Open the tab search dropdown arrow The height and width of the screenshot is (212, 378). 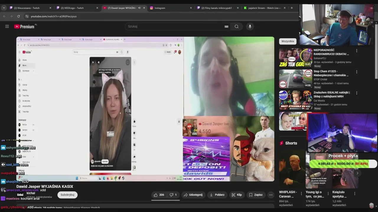pyautogui.click(x=4, y=8)
